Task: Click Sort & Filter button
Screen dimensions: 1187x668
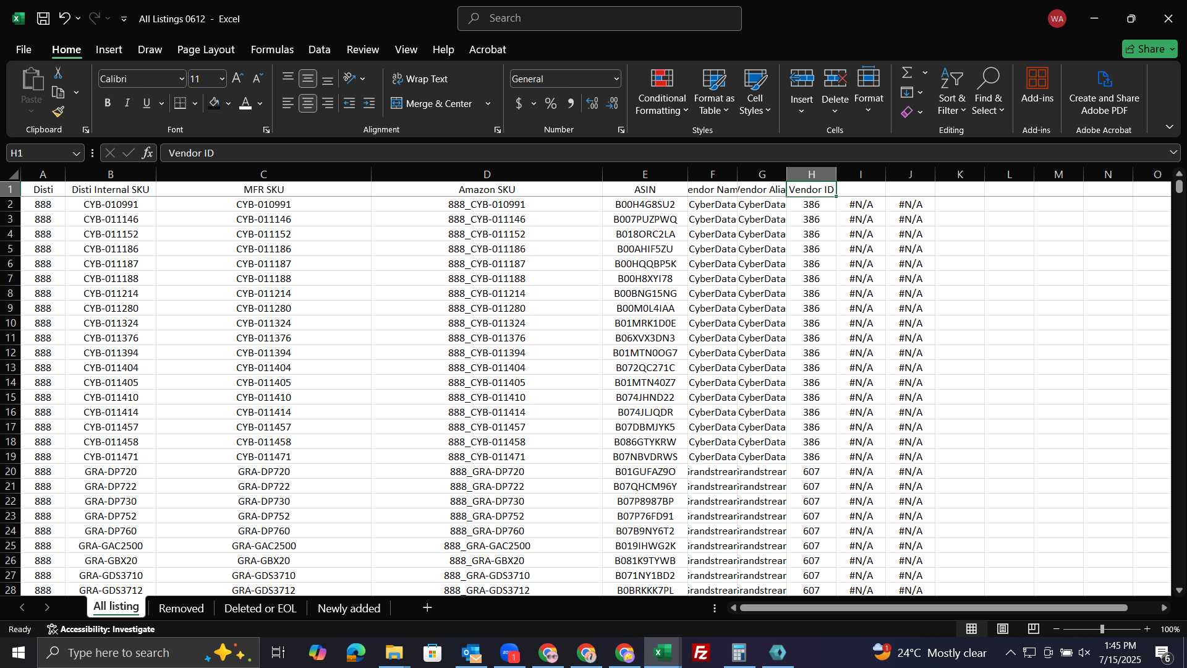Action: pyautogui.click(x=951, y=92)
